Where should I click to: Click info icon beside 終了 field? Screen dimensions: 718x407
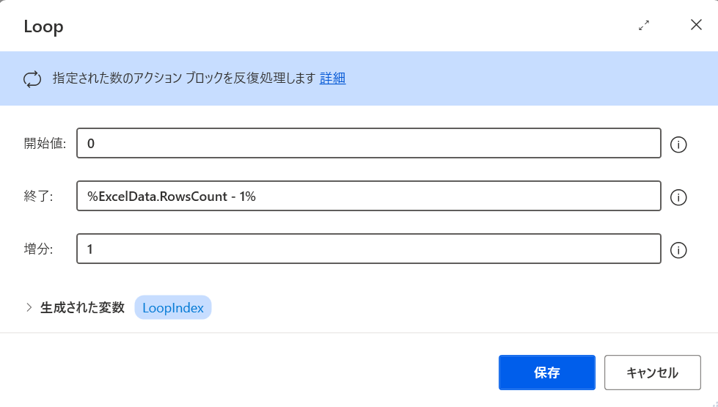click(678, 197)
